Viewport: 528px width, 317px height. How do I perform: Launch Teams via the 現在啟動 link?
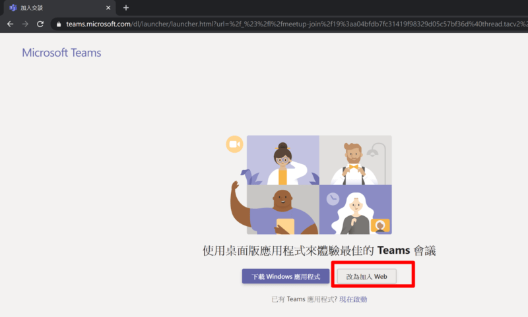click(x=353, y=299)
